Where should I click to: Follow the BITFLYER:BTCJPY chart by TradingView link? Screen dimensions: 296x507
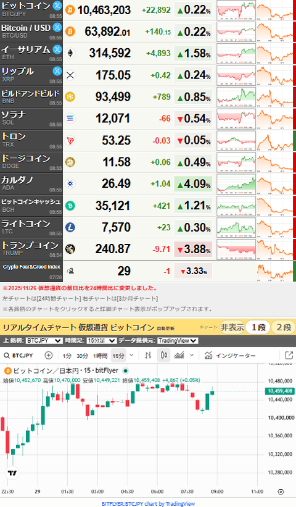[x=148, y=503]
